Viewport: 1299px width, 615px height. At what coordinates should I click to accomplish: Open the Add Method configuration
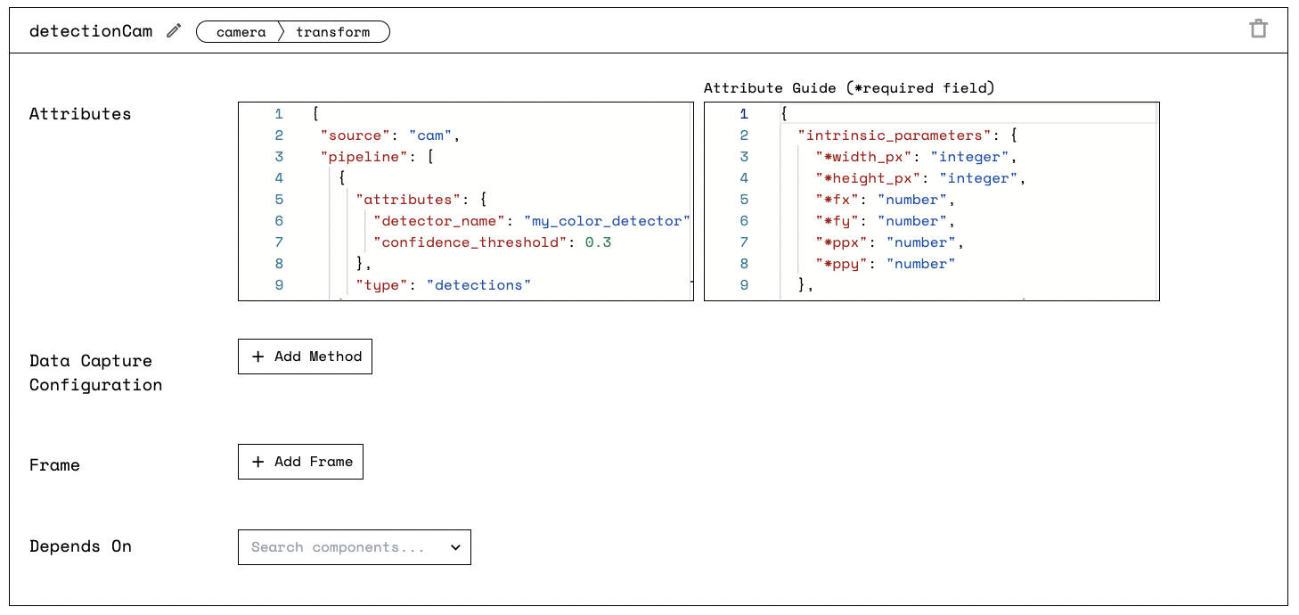coord(305,356)
